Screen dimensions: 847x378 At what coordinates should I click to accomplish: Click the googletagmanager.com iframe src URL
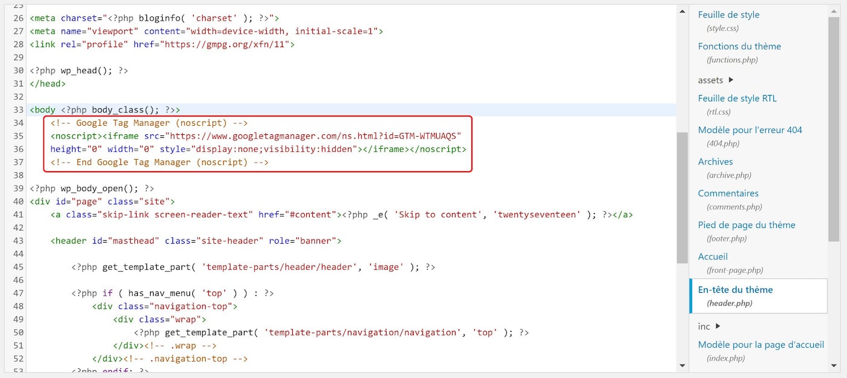313,136
